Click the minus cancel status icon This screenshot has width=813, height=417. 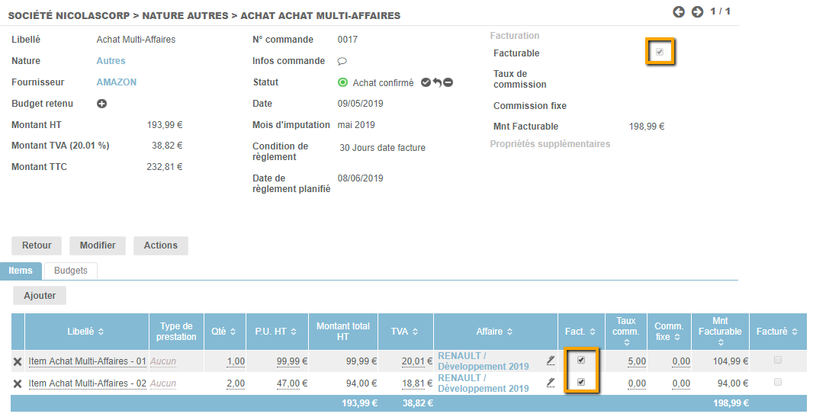[448, 83]
